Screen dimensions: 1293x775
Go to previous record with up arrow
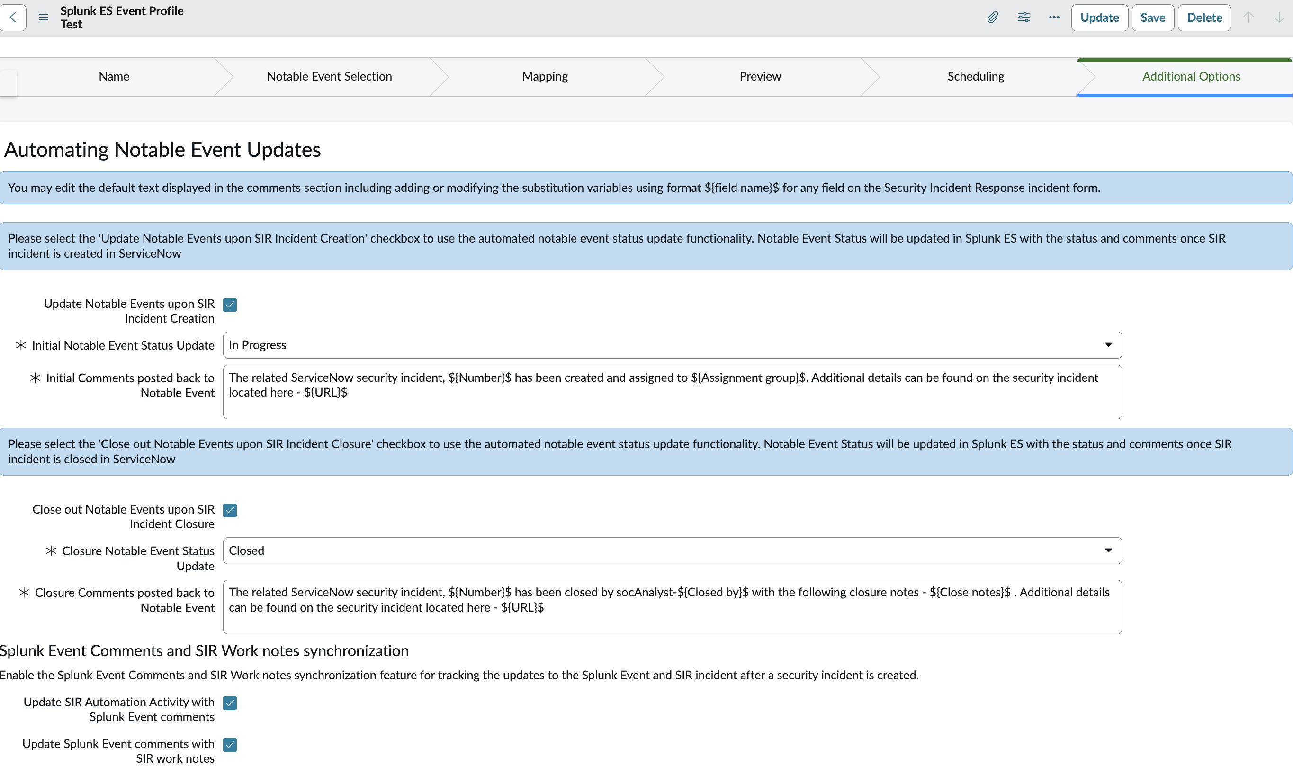point(1248,17)
